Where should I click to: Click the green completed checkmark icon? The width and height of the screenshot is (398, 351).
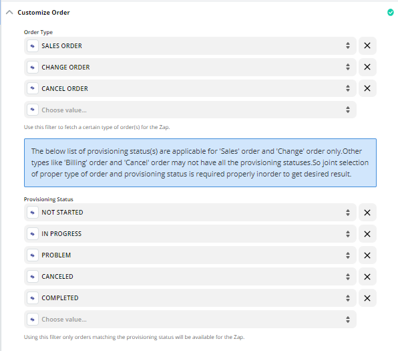[x=391, y=12]
